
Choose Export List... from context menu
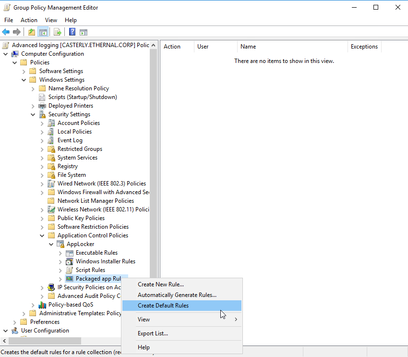182,333
